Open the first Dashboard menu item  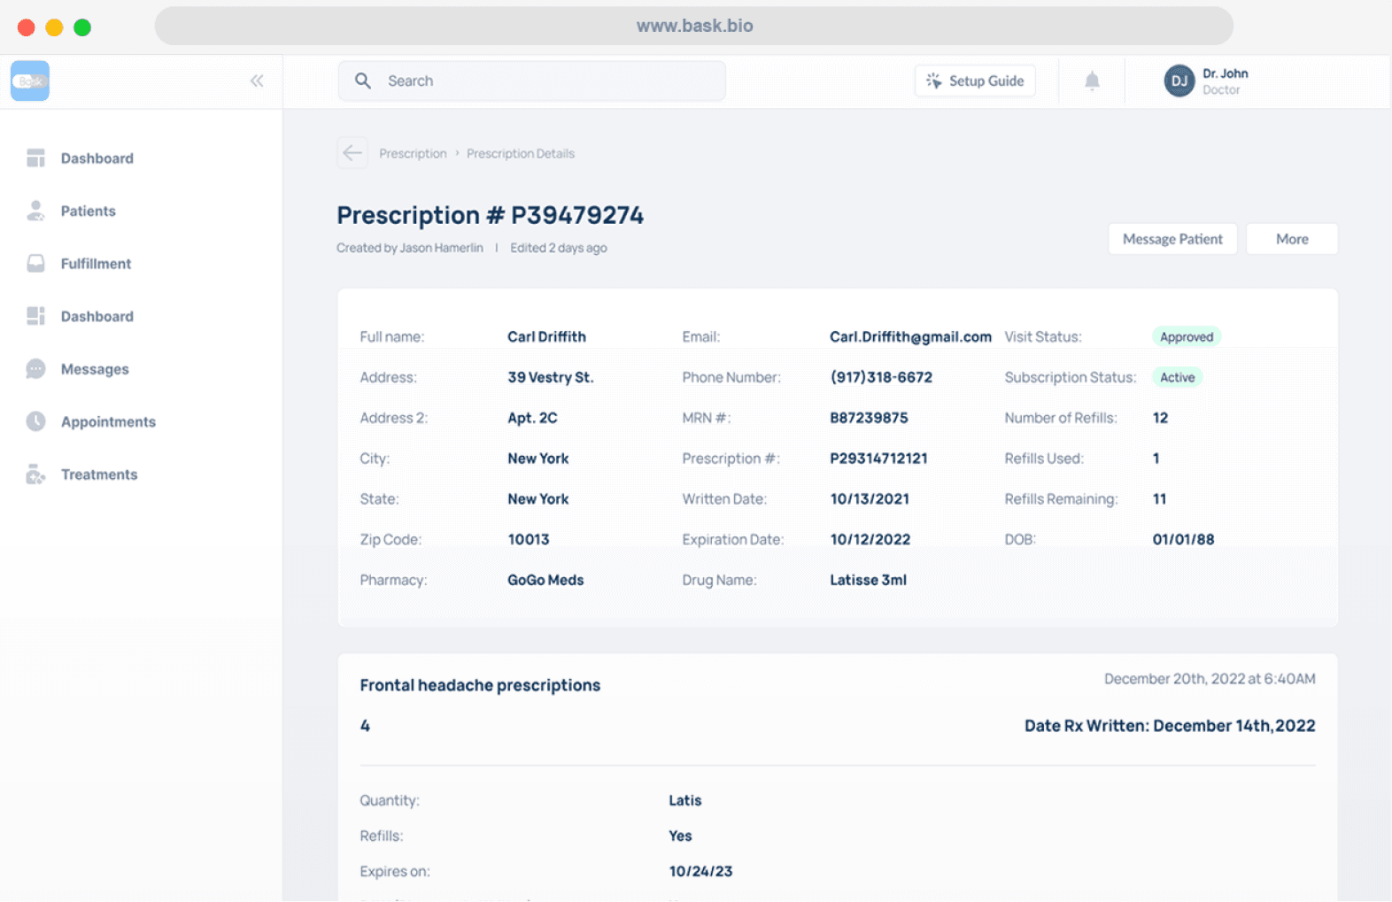[97, 158]
